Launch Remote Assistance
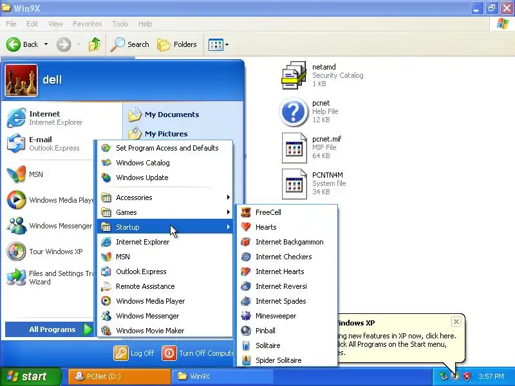 click(x=165, y=286)
